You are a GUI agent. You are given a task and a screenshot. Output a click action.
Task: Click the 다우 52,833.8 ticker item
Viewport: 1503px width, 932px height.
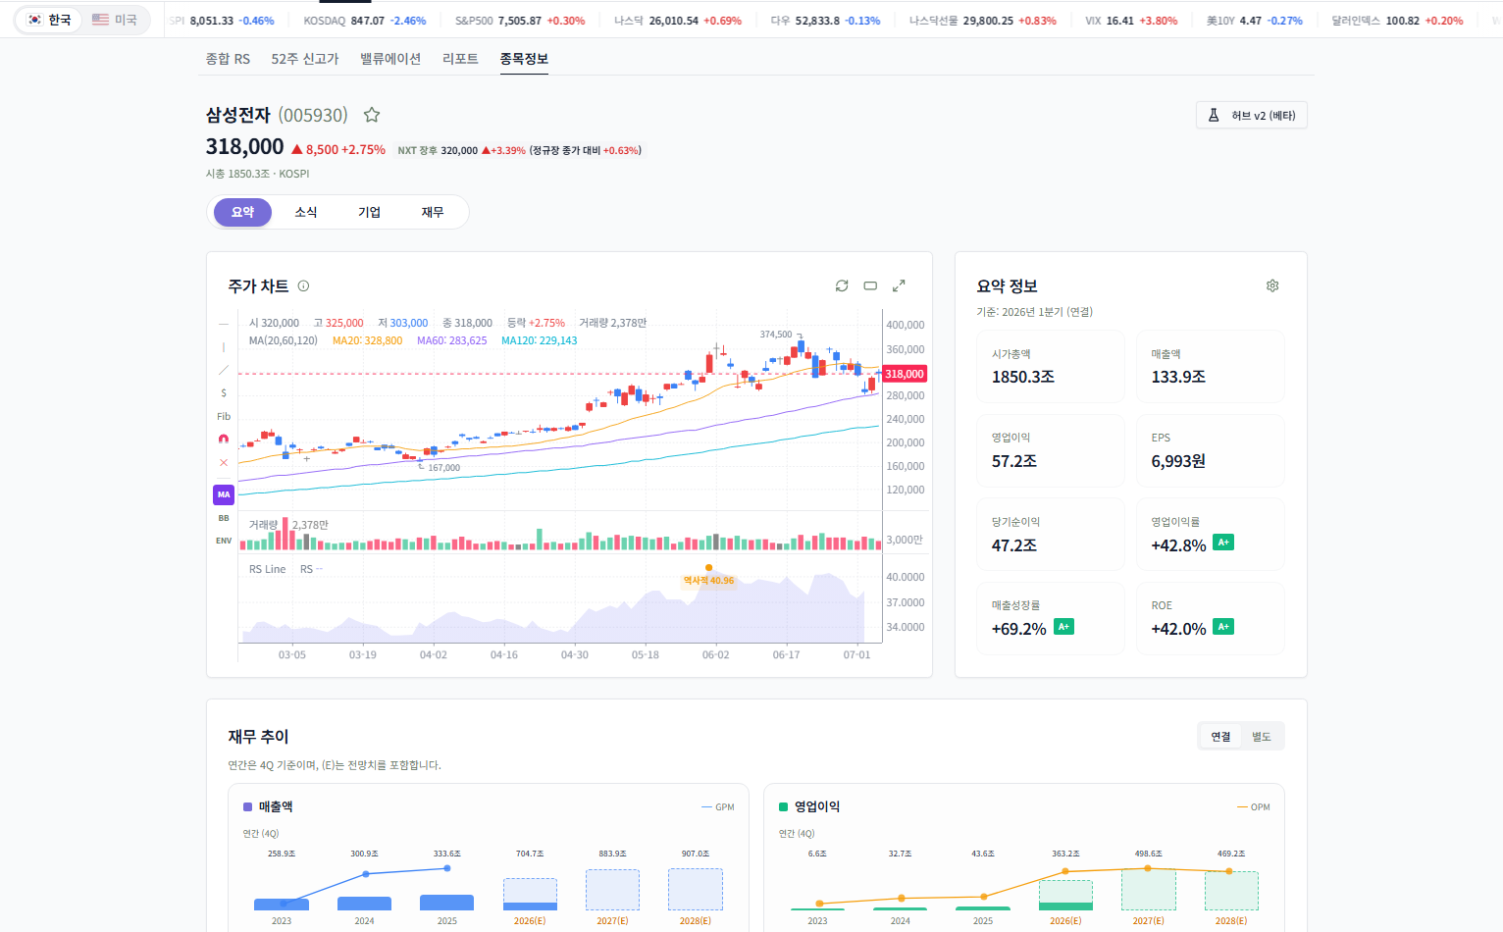point(825,21)
